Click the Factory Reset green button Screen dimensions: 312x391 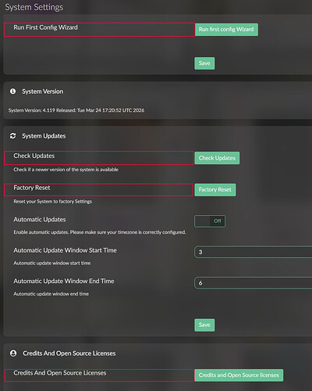pyautogui.click(x=215, y=189)
